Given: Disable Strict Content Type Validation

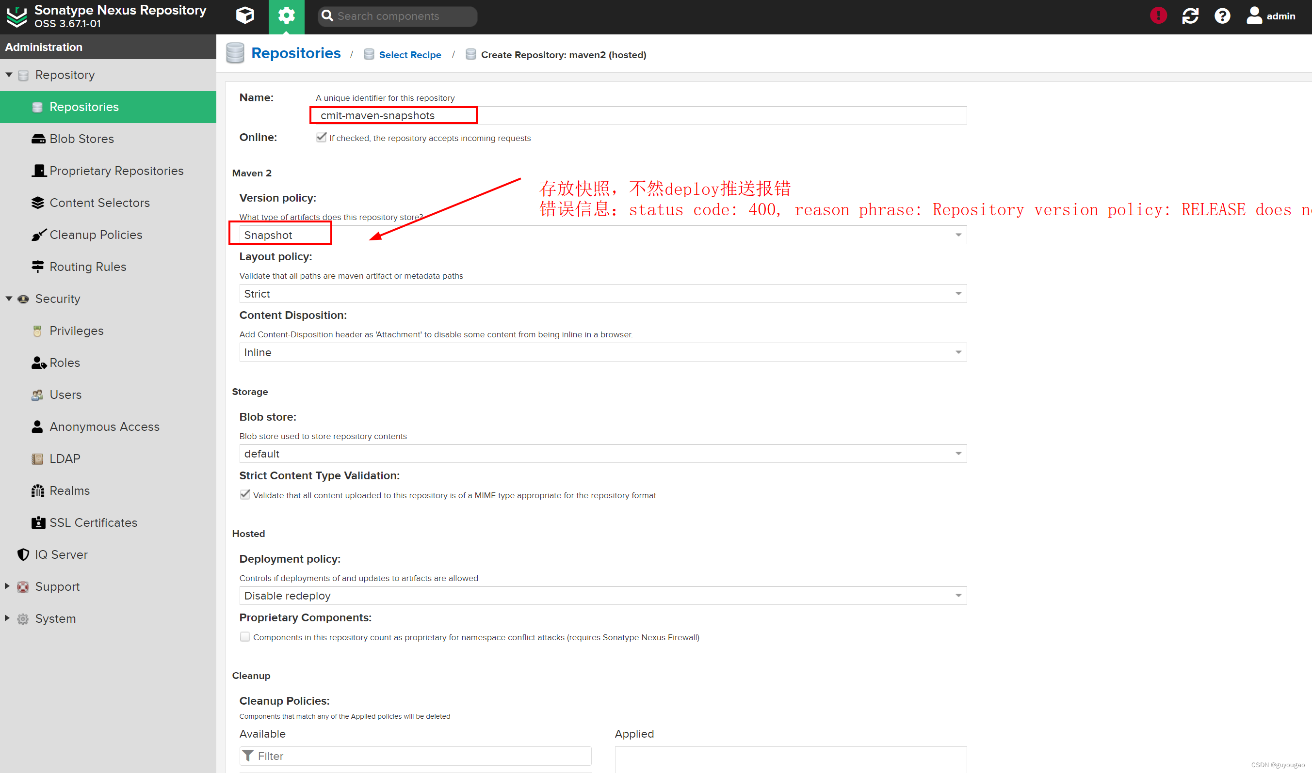Looking at the screenshot, I should 245,494.
